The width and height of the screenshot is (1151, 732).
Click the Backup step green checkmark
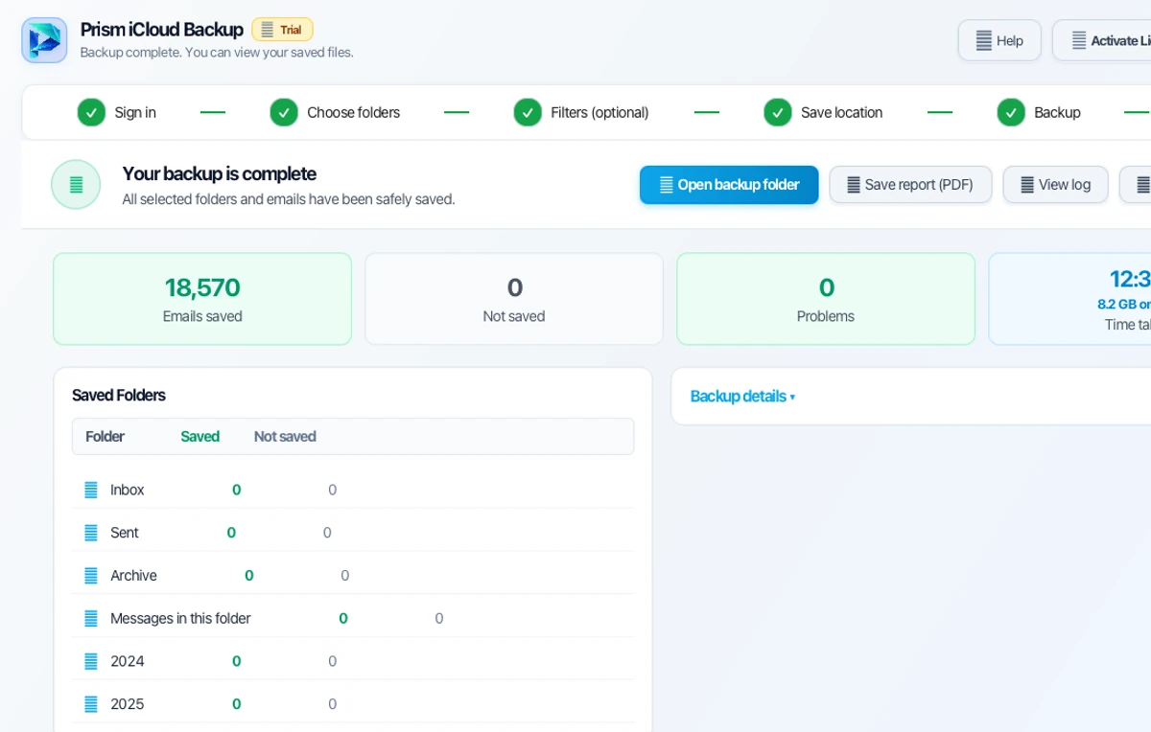[x=1011, y=112]
